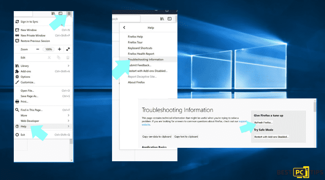Expand the More submenu arrow
The height and width of the screenshot is (180, 325).
[x=68, y=115]
